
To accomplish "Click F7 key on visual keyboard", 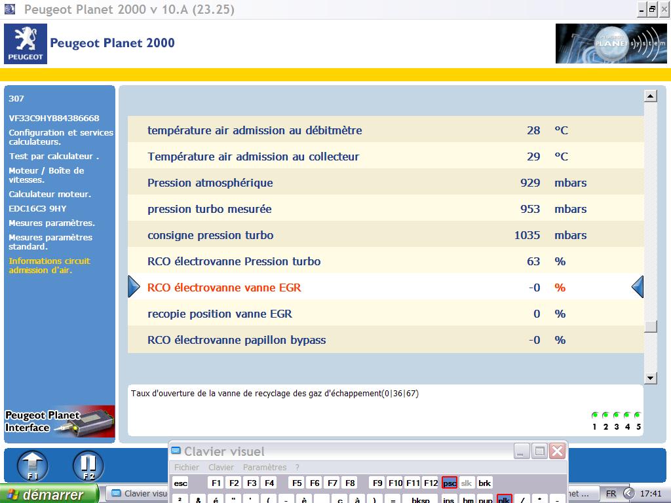I will [332, 483].
